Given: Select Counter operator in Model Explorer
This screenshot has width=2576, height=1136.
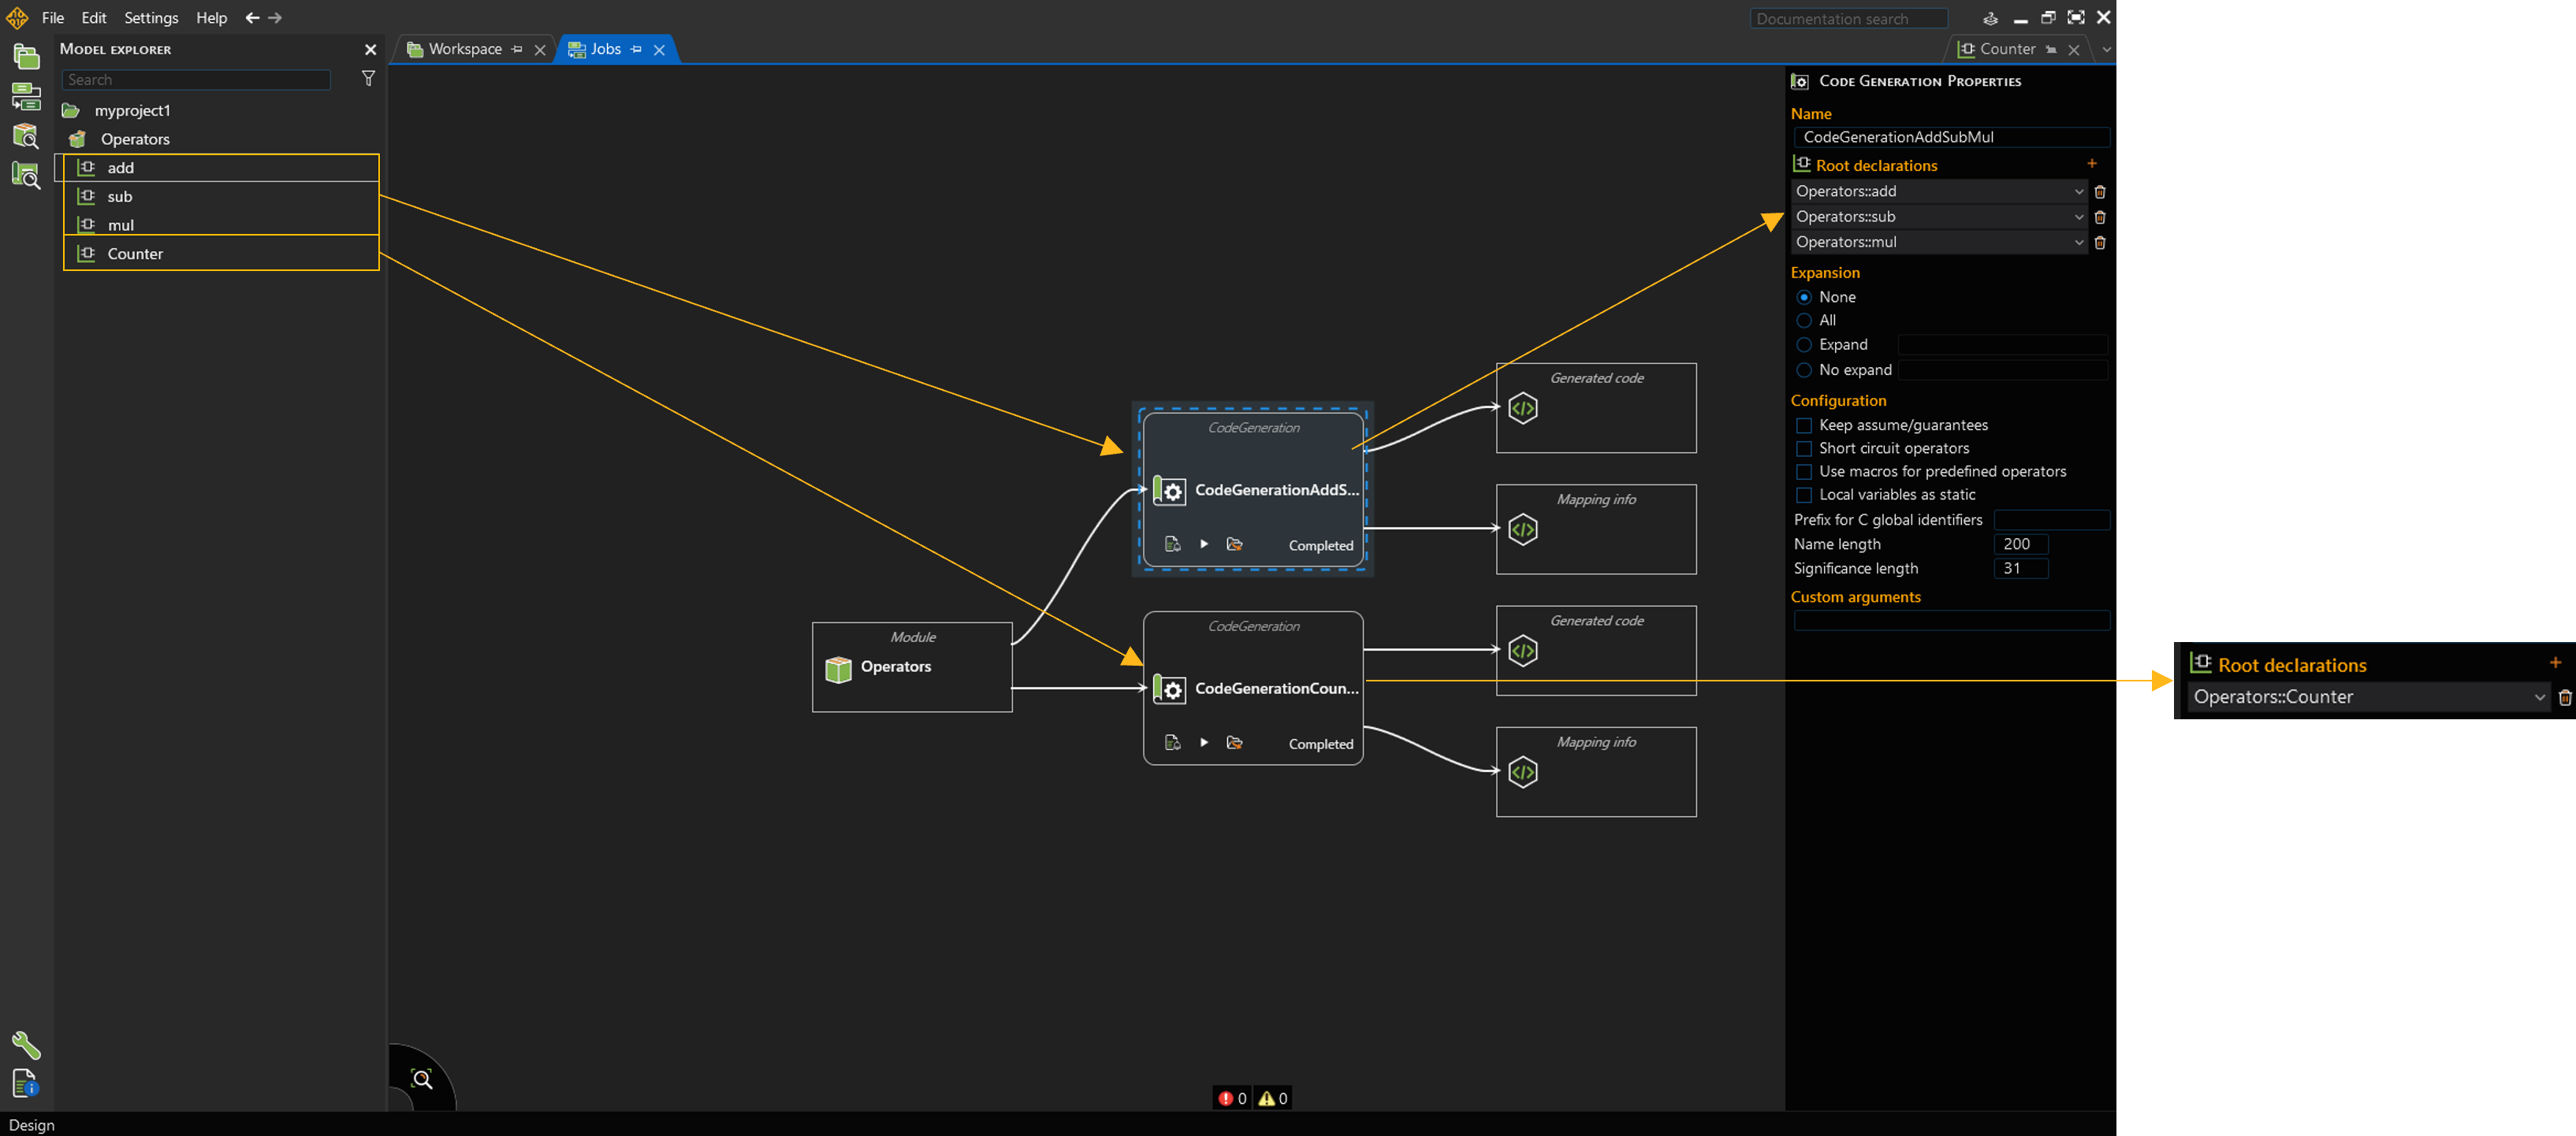Looking at the screenshot, I should coord(135,254).
